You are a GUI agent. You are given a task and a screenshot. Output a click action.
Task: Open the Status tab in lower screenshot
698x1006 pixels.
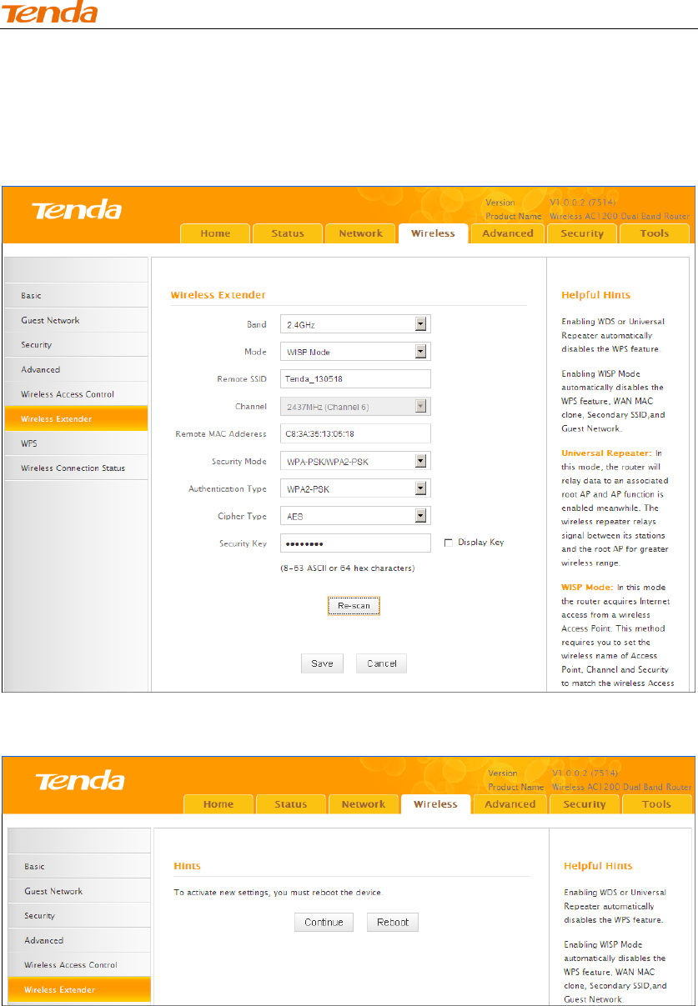point(291,804)
